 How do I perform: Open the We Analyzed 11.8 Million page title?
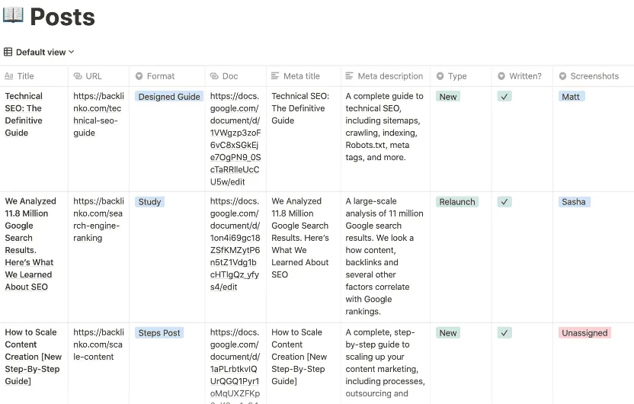tap(30, 244)
